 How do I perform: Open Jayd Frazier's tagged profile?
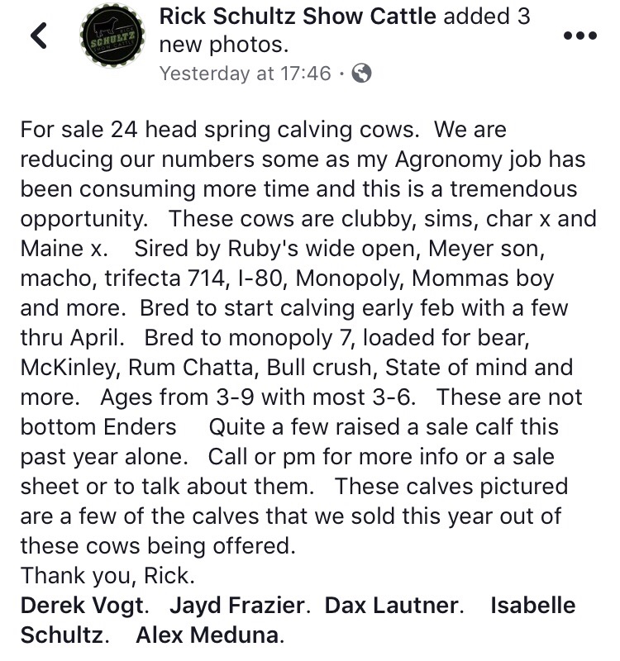point(237,606)
